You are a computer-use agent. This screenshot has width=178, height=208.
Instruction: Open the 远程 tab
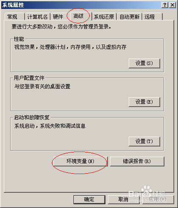coord(152,17)
